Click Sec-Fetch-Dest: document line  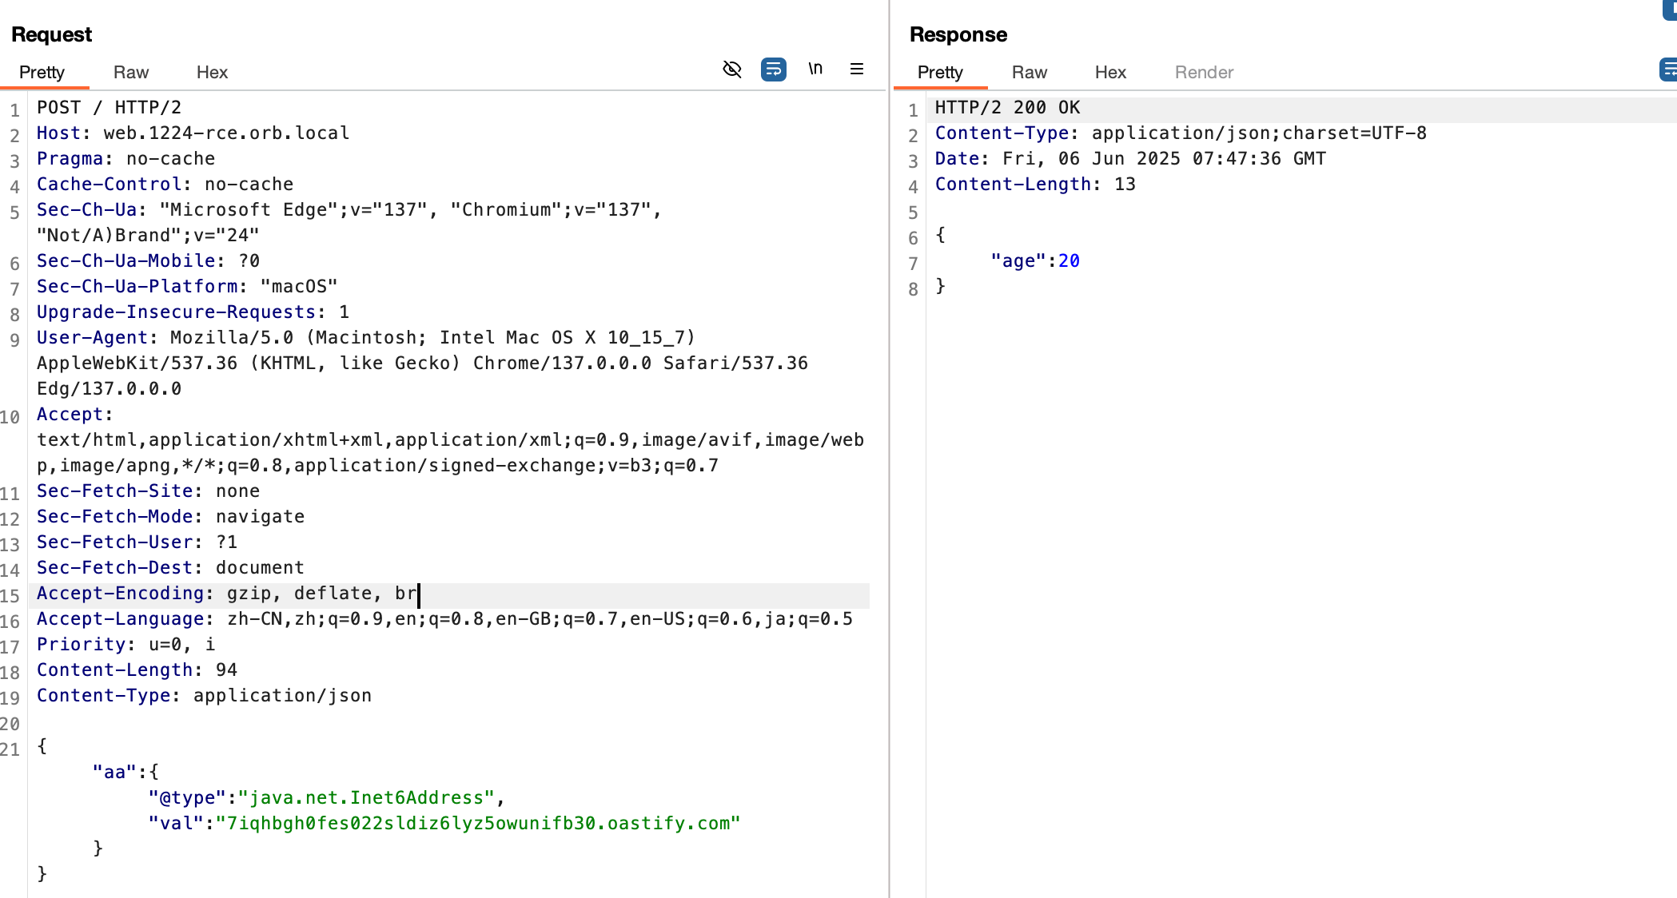click(x=171, y=568)
